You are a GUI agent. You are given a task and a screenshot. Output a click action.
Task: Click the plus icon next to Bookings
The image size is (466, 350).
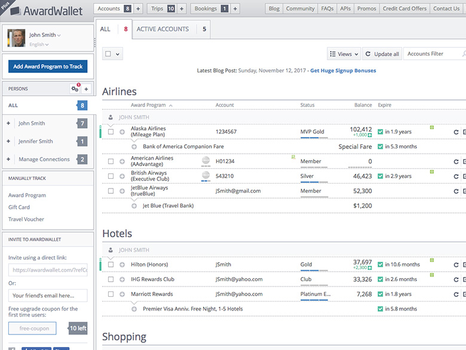point(235,8)
